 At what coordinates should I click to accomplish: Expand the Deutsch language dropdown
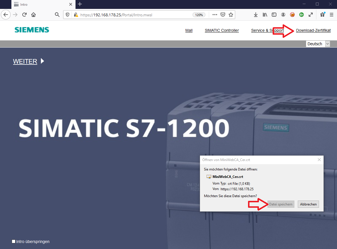[327, 44]
